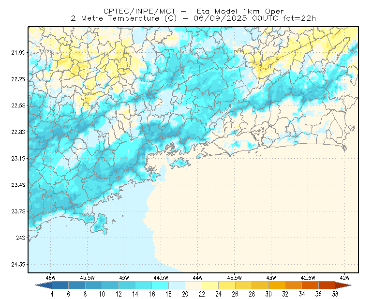Image resolution: width=387 pixels, height=299 pixels.
Task: Click the 10–12 colorbar segment
Action: [110, 285]
